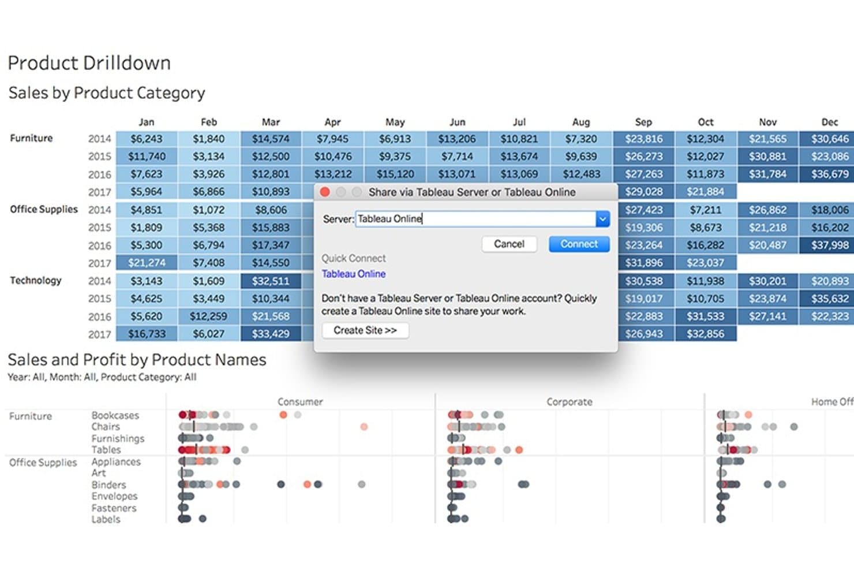Select the Appliances product row label

coord(116,462)
